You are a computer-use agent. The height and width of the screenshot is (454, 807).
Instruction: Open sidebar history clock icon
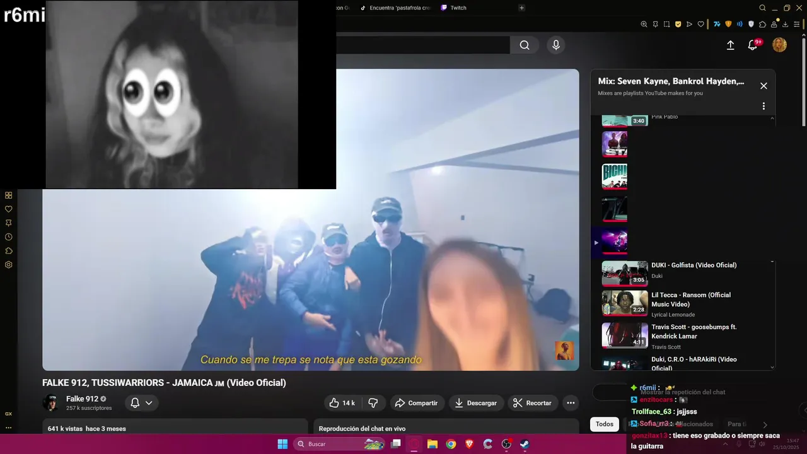(9, 237)
